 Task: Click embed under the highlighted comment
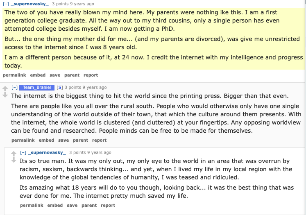[x=38, y=75]
